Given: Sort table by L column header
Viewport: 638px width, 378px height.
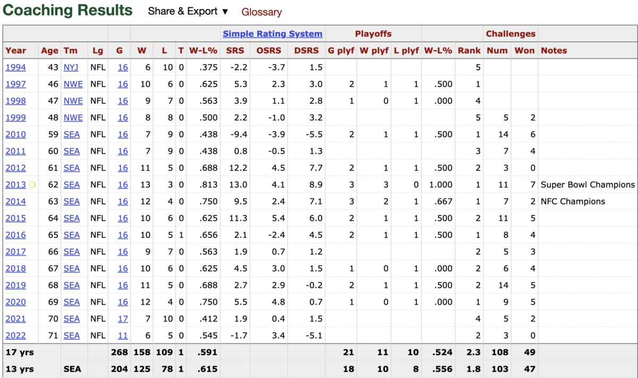Looking at the screenshot, I should [x=164, y=50].
